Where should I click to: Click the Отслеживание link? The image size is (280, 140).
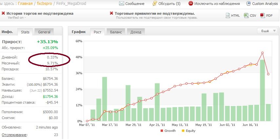(x=14, y=135)
